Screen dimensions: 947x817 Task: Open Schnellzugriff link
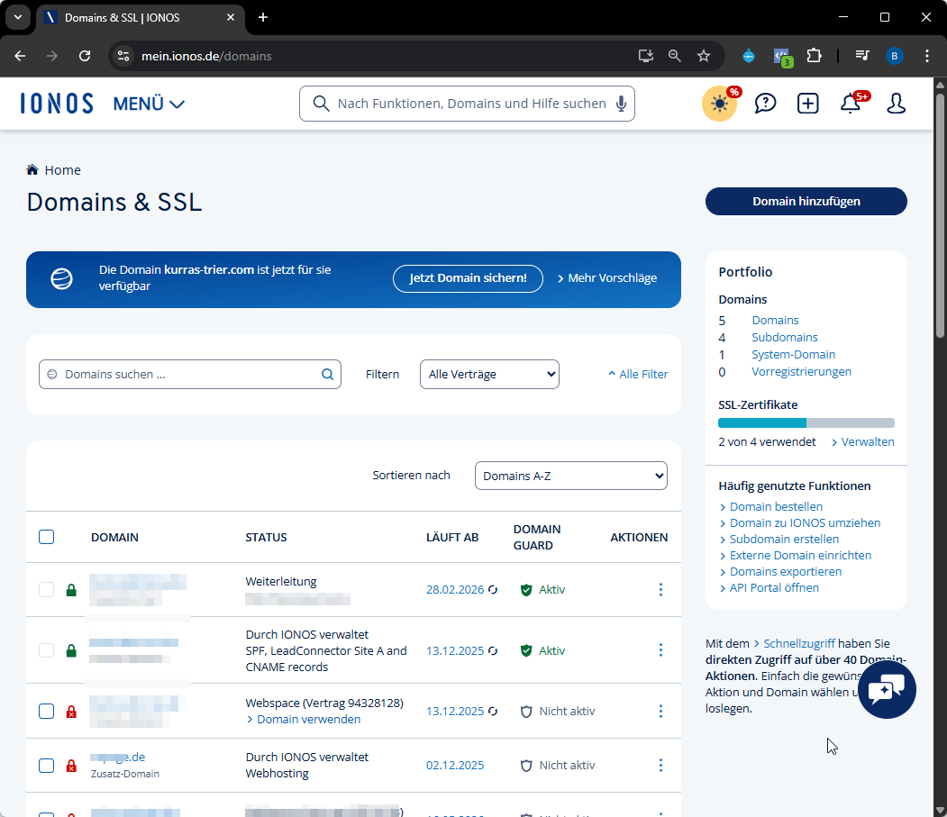click(x=794, y=644)
